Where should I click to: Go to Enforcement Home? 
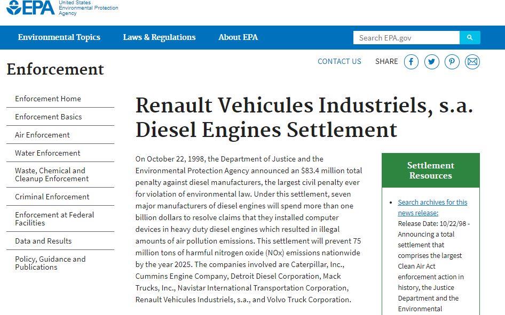point(60,99)
